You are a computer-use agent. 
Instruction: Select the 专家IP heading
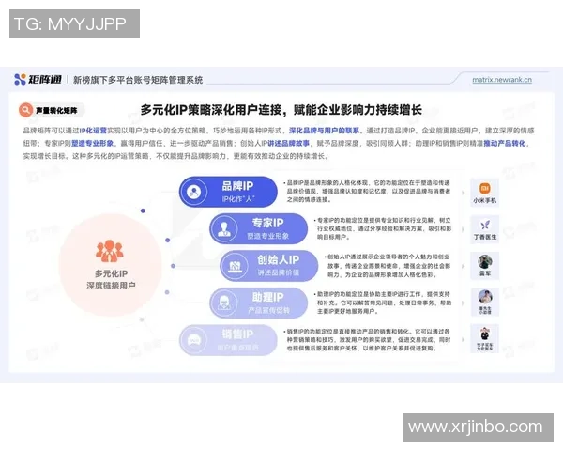(x=267, y=223)
